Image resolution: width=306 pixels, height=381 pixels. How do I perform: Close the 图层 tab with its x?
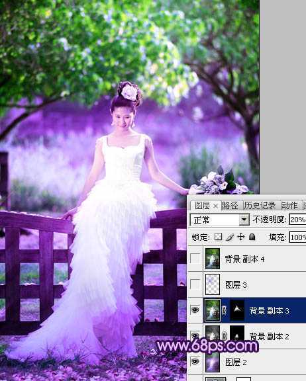[x=215, y=206]
